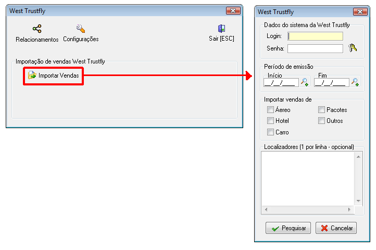Image resolution: width=376 pixels, height=250 pixels.
Task: Open date picker for Início
Action: [x=305, y=82]
